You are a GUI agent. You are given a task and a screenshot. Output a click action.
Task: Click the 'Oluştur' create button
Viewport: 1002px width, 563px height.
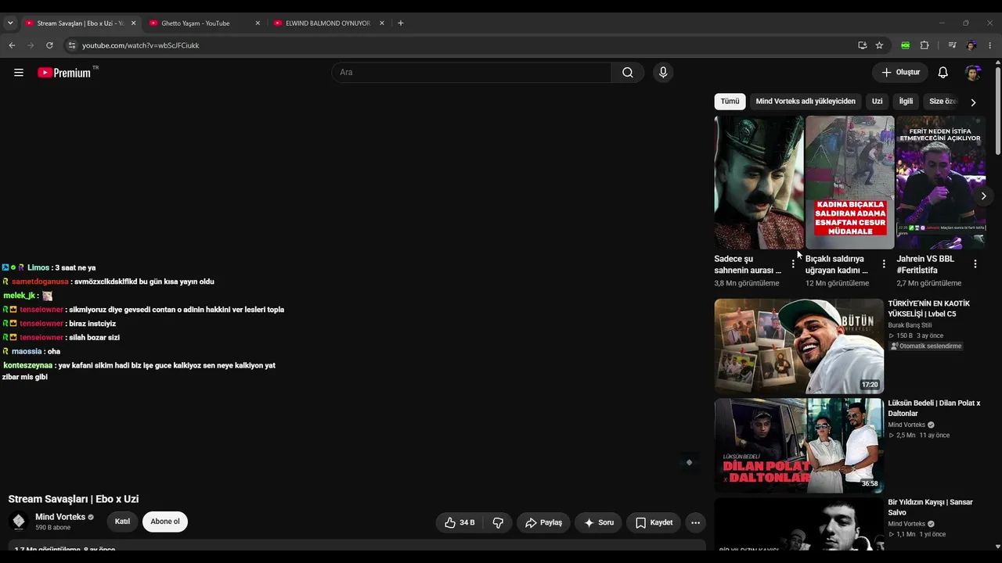pyautogui.click(x=900, y=73)
